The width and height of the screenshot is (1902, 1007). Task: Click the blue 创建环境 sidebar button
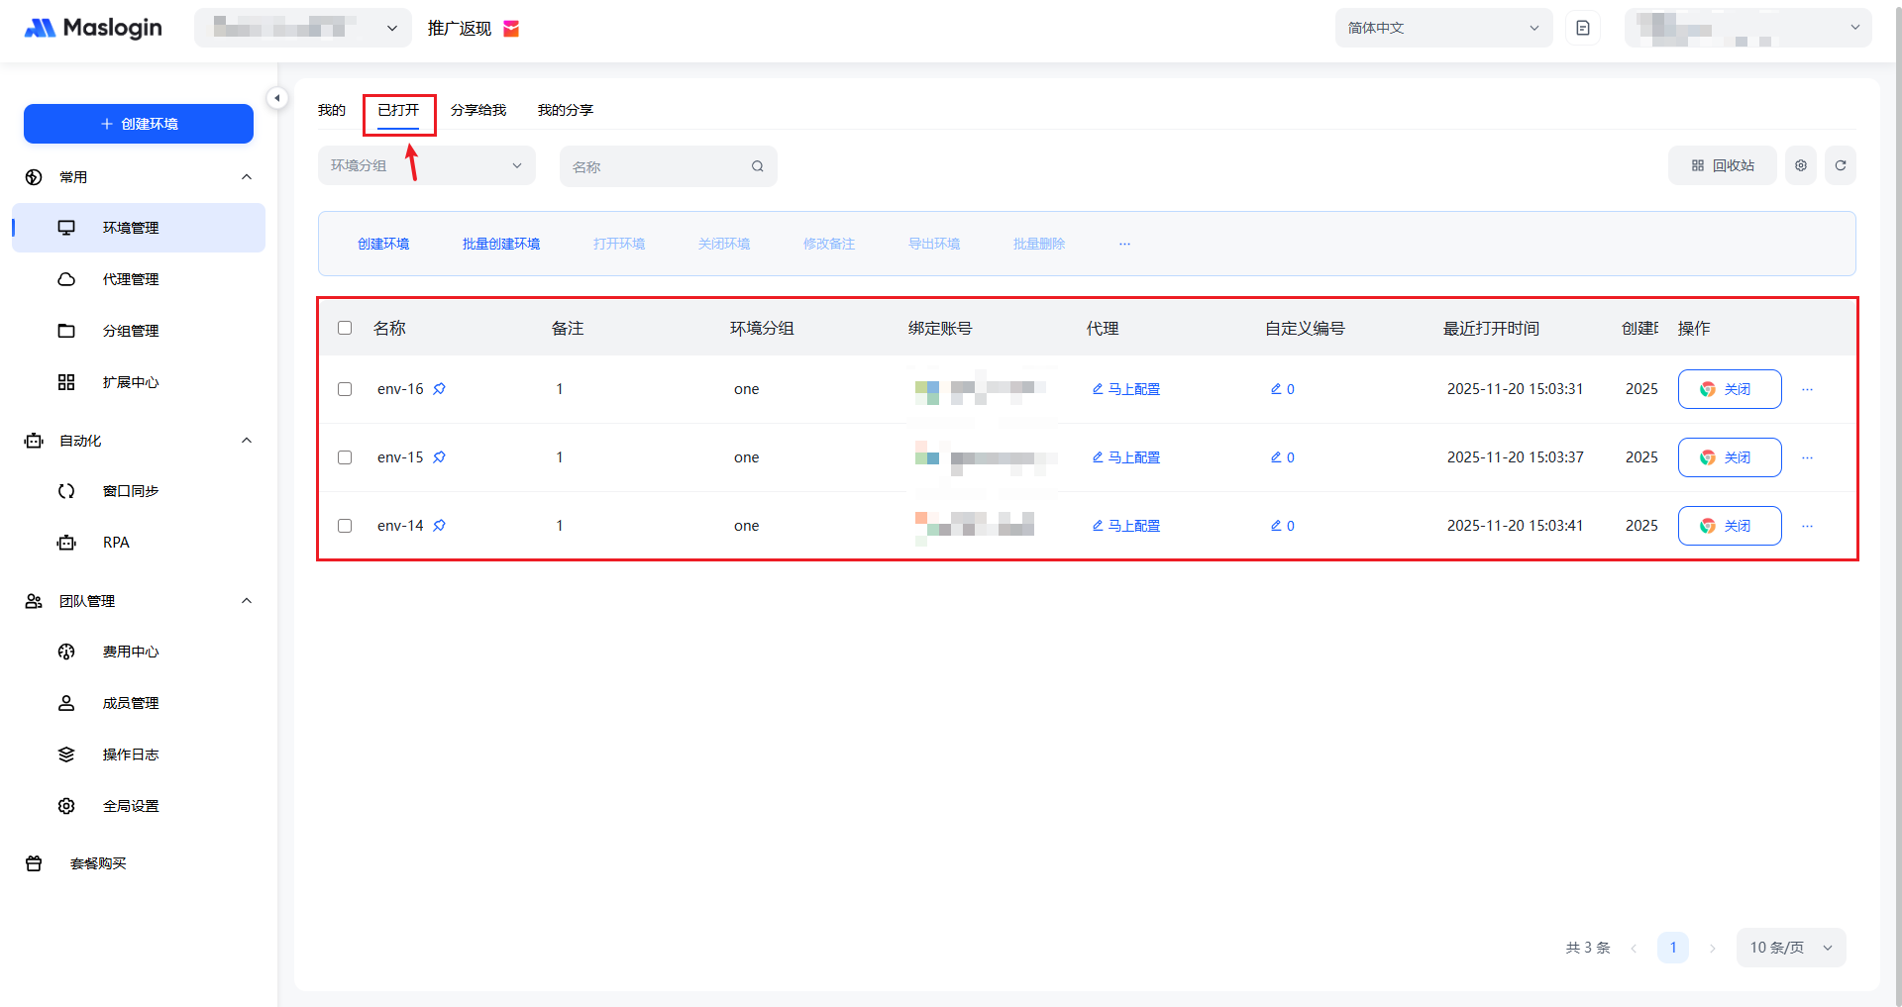(139, 124)
